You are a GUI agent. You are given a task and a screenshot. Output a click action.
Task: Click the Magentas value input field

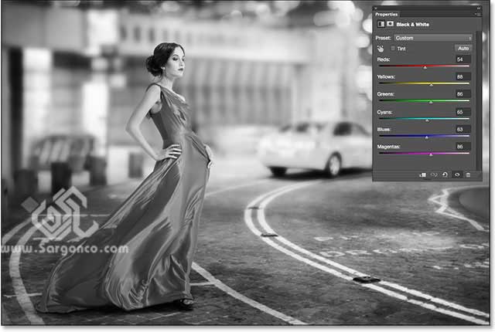click(x=463, y=146)
